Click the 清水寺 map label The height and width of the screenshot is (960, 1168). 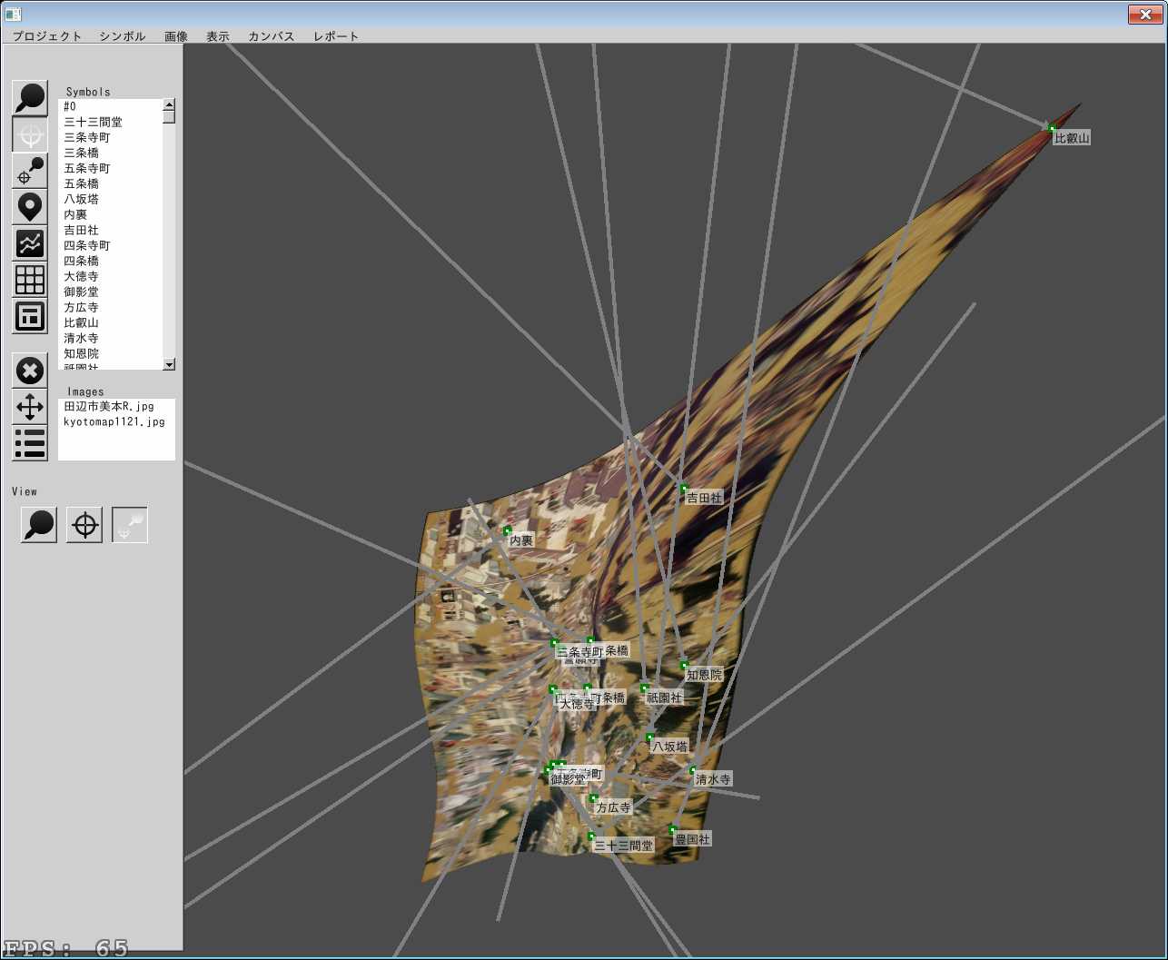tap(713, 779)
